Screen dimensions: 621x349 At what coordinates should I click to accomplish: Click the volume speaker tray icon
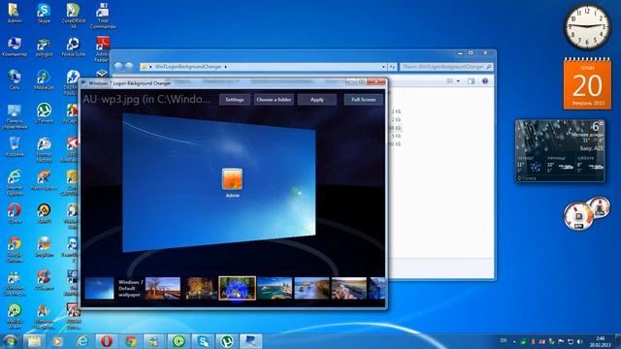point(580,341)
